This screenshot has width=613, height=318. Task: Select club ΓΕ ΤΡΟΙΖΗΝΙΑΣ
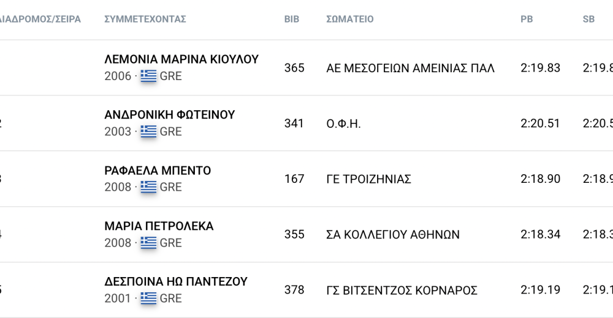pyautogui.click(x=368, y=179)
